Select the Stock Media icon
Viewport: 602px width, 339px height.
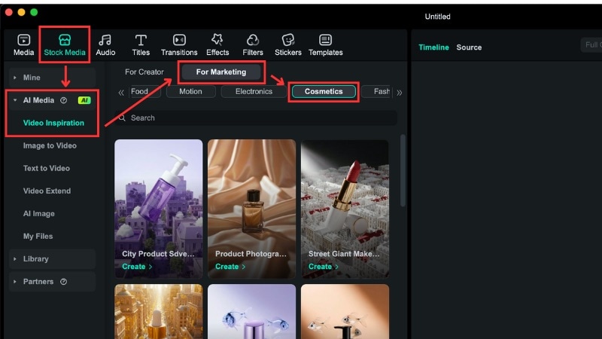[65, 40]
